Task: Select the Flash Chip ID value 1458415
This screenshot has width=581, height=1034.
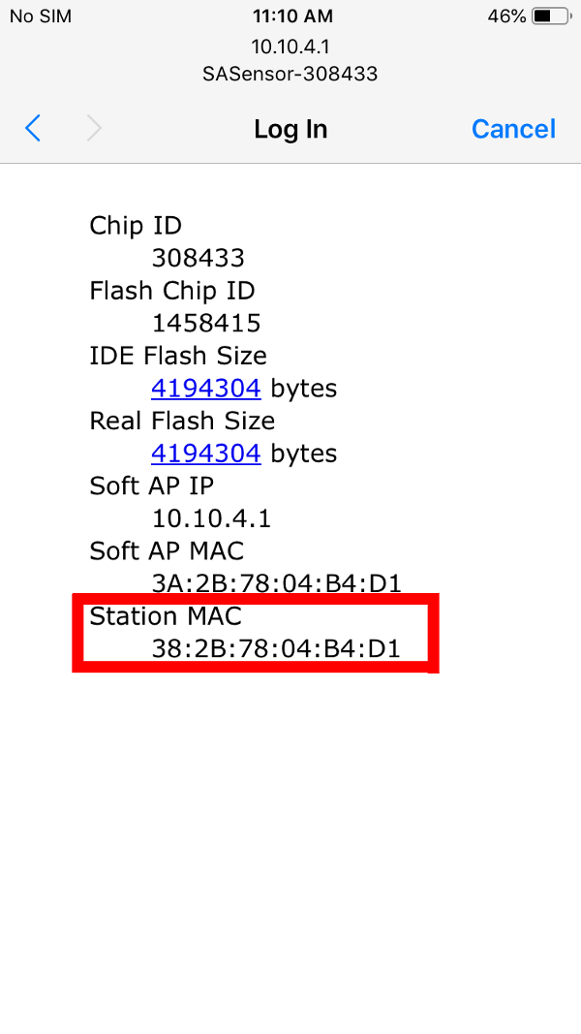Action: (x=206, y=324)
